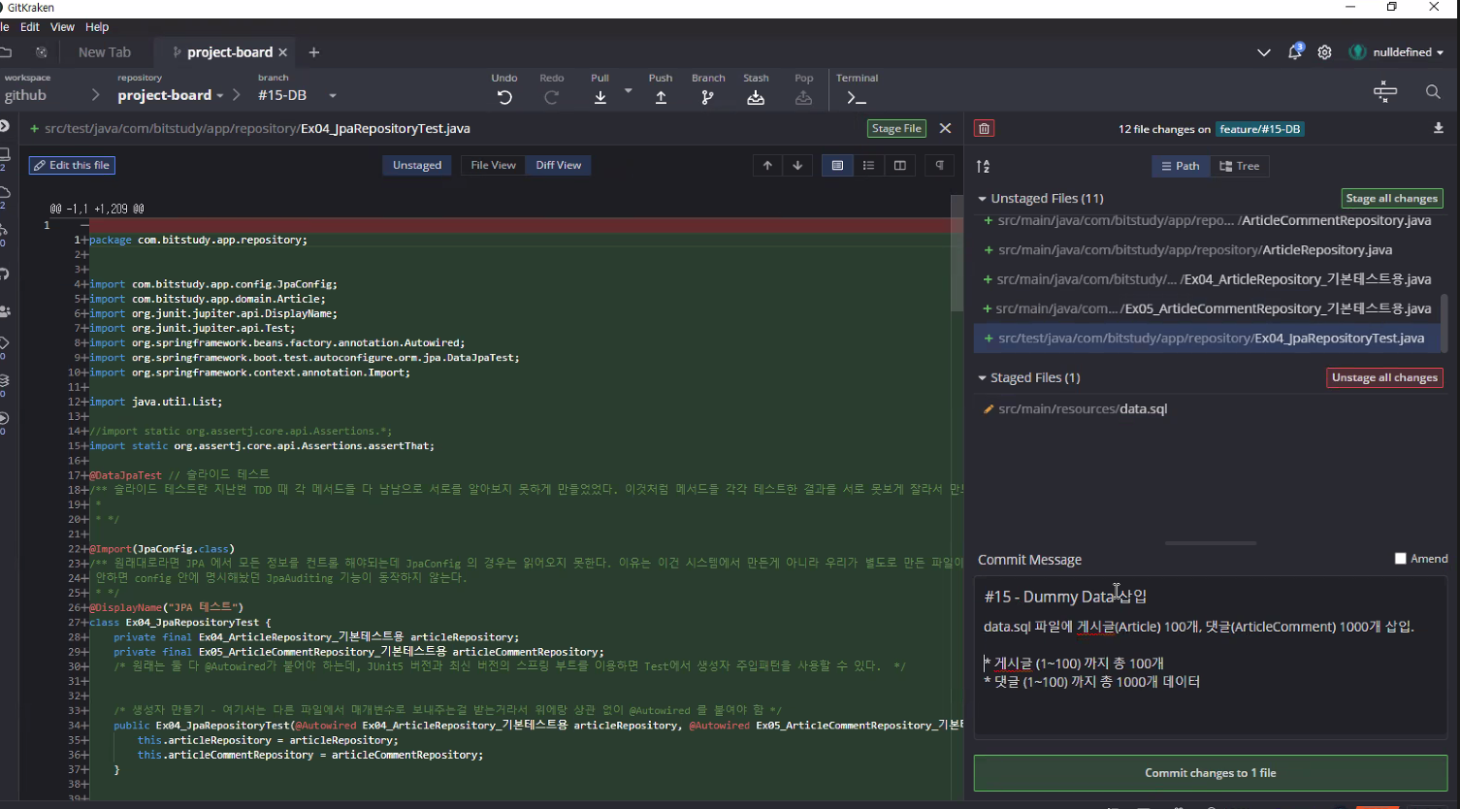Select the project-board tab
This screenshot has height=809, width=1460.
click(x=229, y=52)
